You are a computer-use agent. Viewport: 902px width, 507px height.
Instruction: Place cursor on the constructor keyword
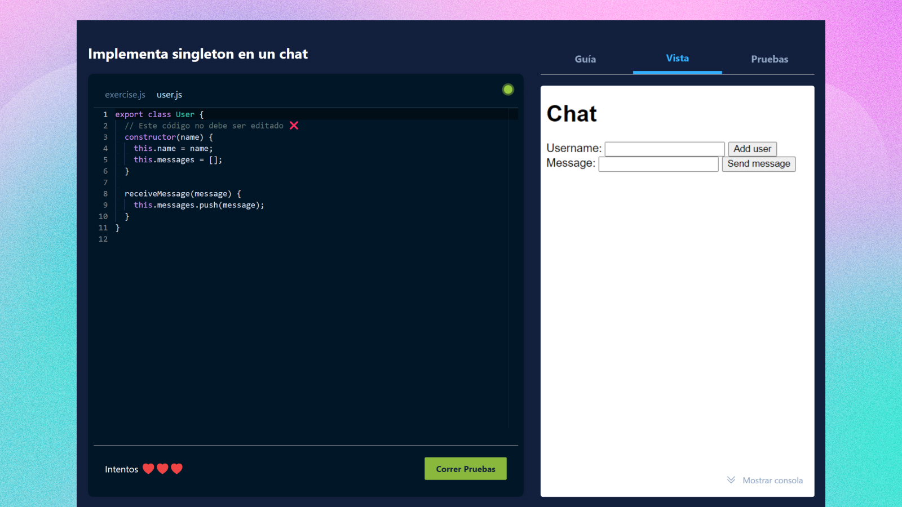(x=150, y=137)
